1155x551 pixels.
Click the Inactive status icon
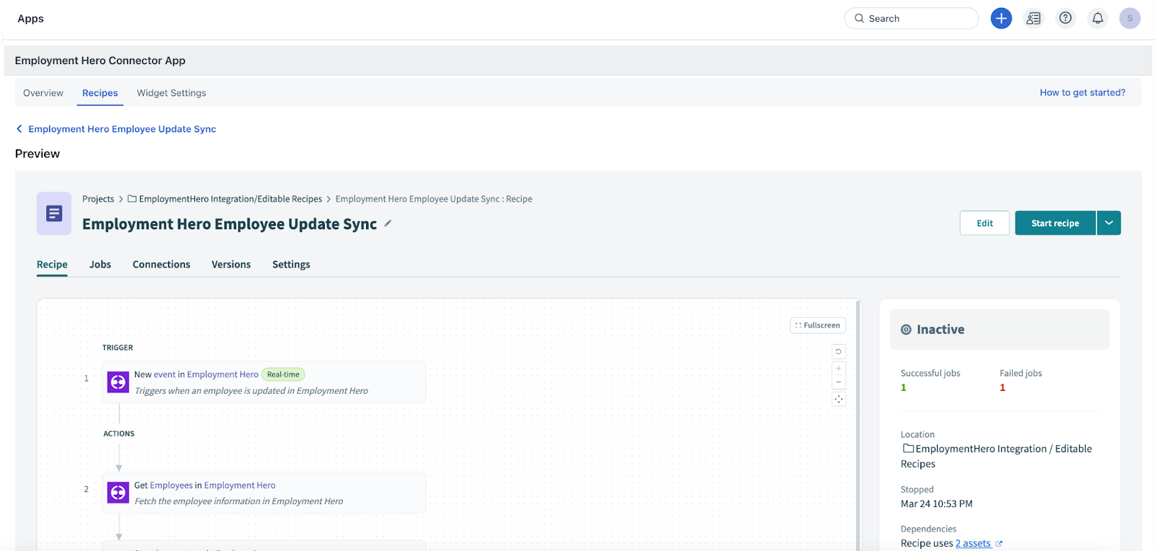pyautogui.click(x=906, y=330)
